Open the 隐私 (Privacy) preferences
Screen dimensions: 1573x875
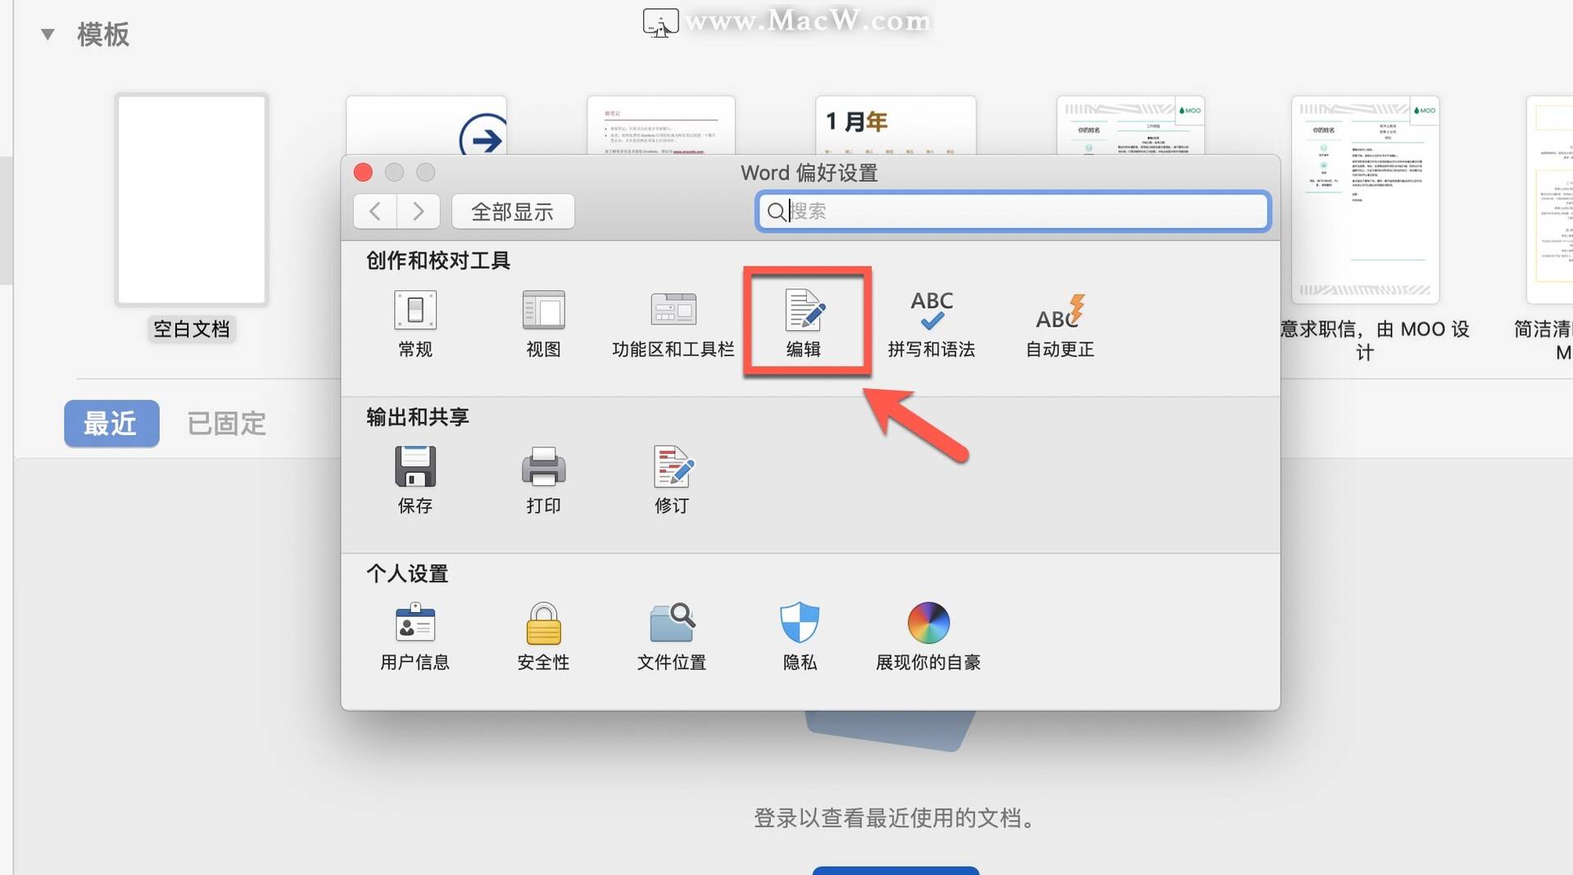tap(799, 635)
